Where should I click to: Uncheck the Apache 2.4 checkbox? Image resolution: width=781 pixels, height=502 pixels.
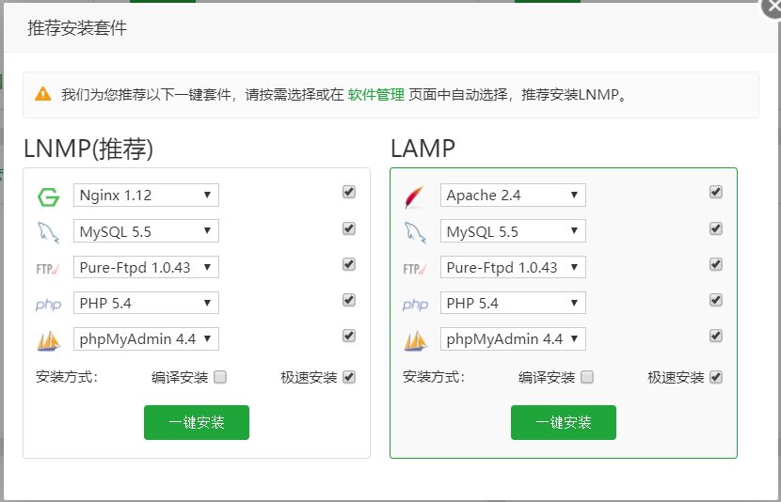tap(716, 192)
